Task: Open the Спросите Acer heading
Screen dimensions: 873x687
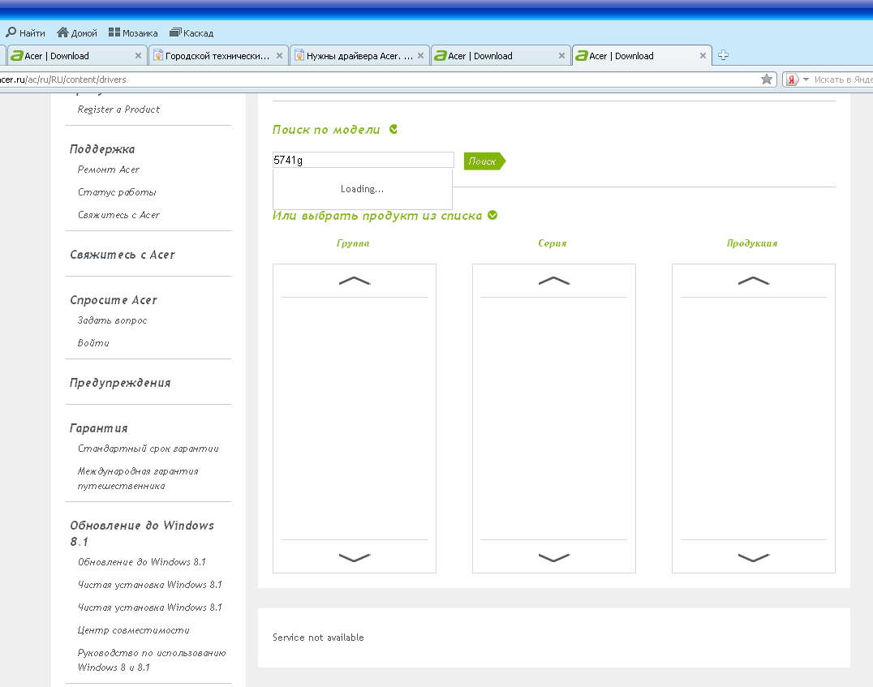Action: tap(114, 300)
